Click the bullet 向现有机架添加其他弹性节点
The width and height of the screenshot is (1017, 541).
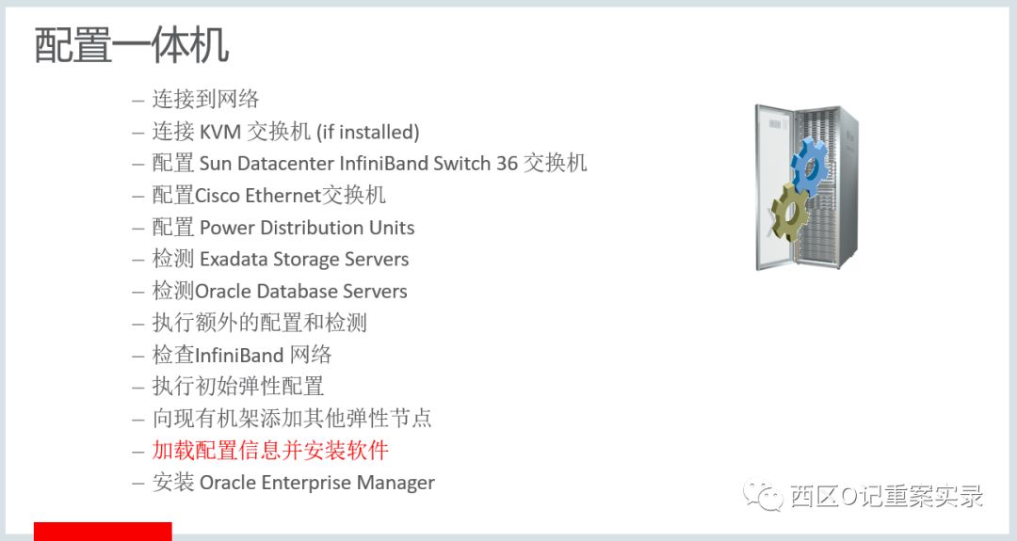tap(292, 419)
